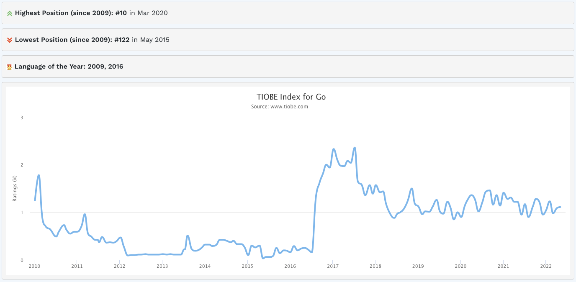The height and width of the screenshot is (282, 576).
Task: Click the 2010 label on the x-axis
Action: [34, 266]
